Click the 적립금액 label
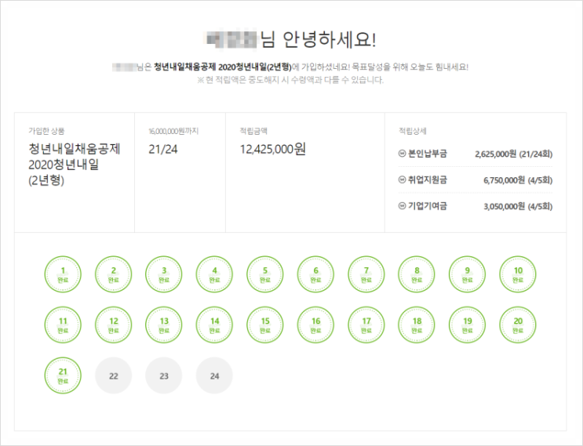 253,131
